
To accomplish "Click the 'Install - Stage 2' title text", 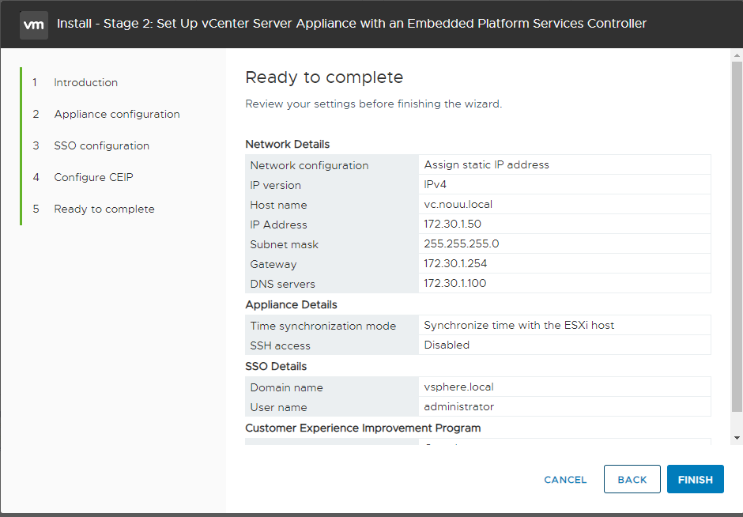I will tap(352, 24).
